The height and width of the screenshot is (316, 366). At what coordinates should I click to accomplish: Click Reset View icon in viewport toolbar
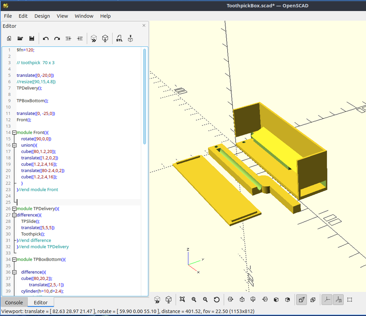217,300
